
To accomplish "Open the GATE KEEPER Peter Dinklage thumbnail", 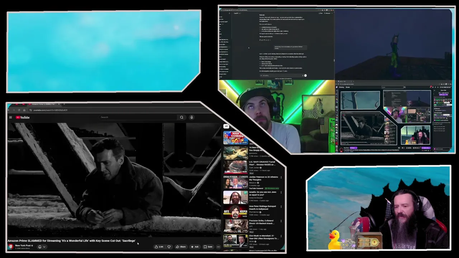I will 235,211.
